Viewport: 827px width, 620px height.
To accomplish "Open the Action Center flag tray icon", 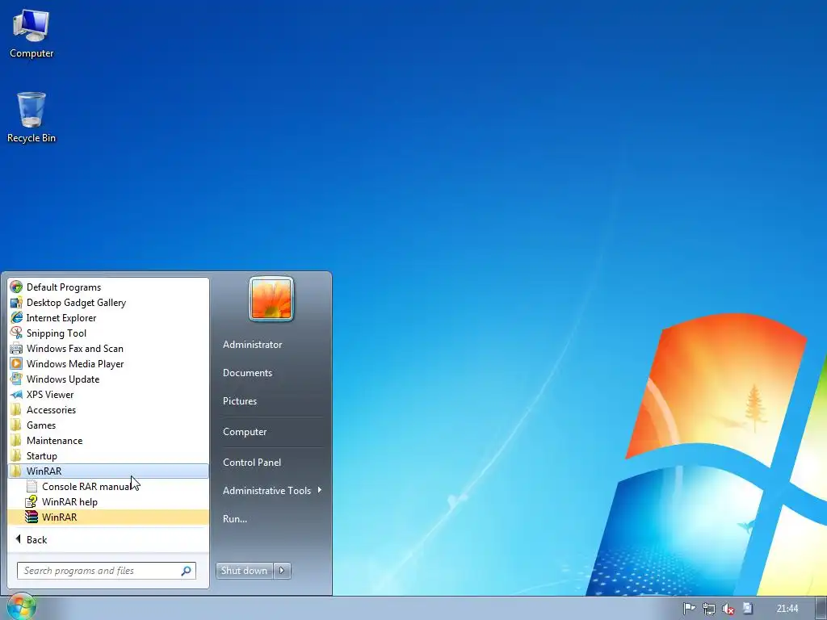I will 689,609.
